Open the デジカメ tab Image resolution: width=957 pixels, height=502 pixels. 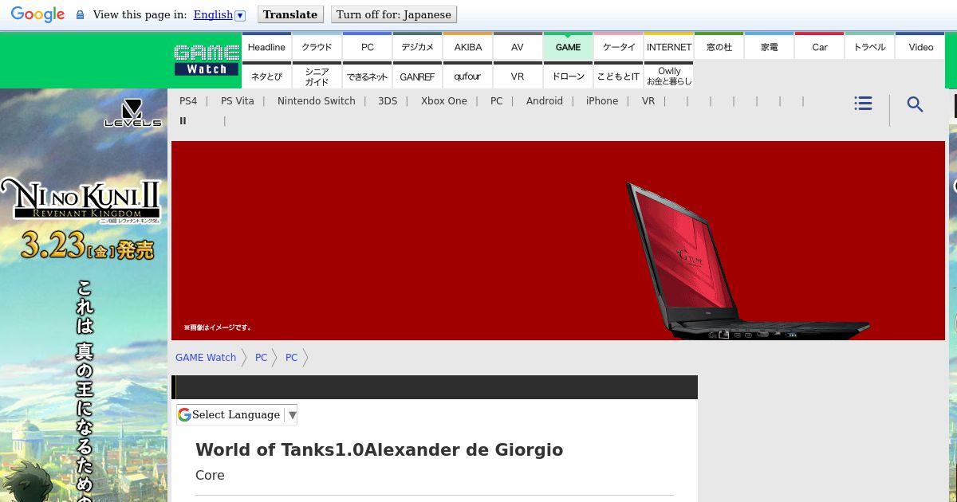(x=417, y=46)
